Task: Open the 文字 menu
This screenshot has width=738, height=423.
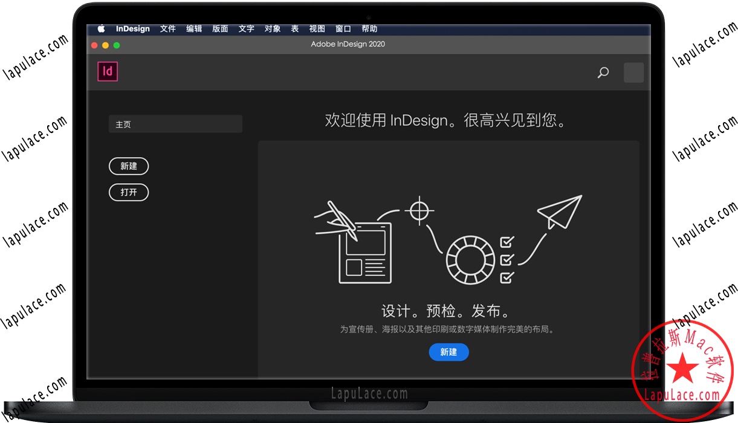Action: coord(246,29)
